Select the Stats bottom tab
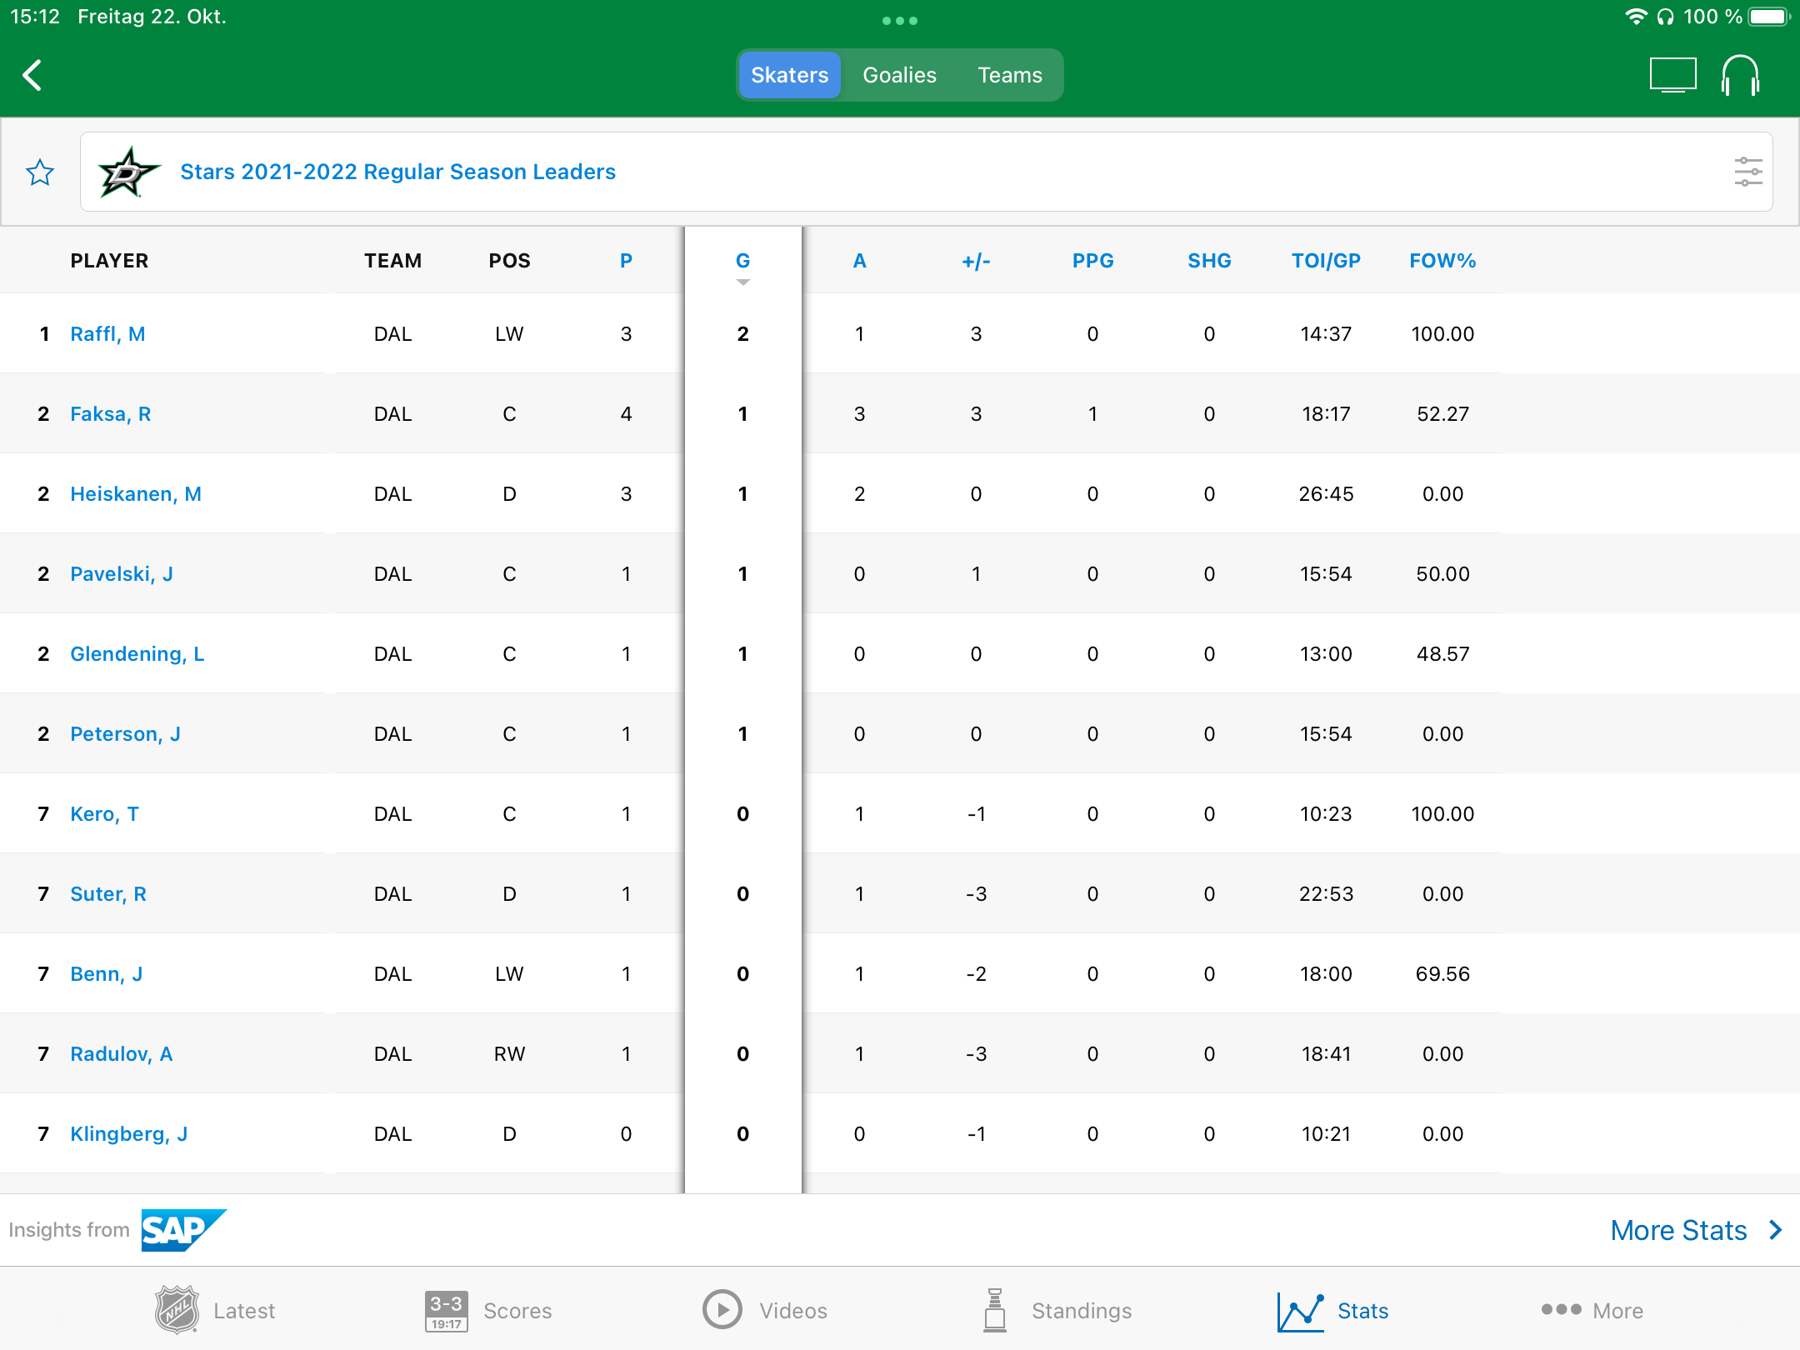 pyautogui.click(x=1333, y=1310)
